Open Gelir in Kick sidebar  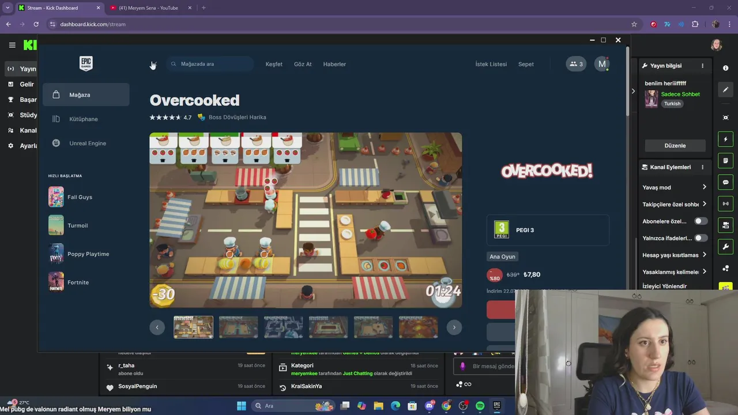pos(21,84)
